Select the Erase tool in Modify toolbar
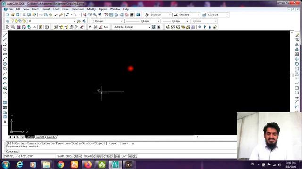 297,35
